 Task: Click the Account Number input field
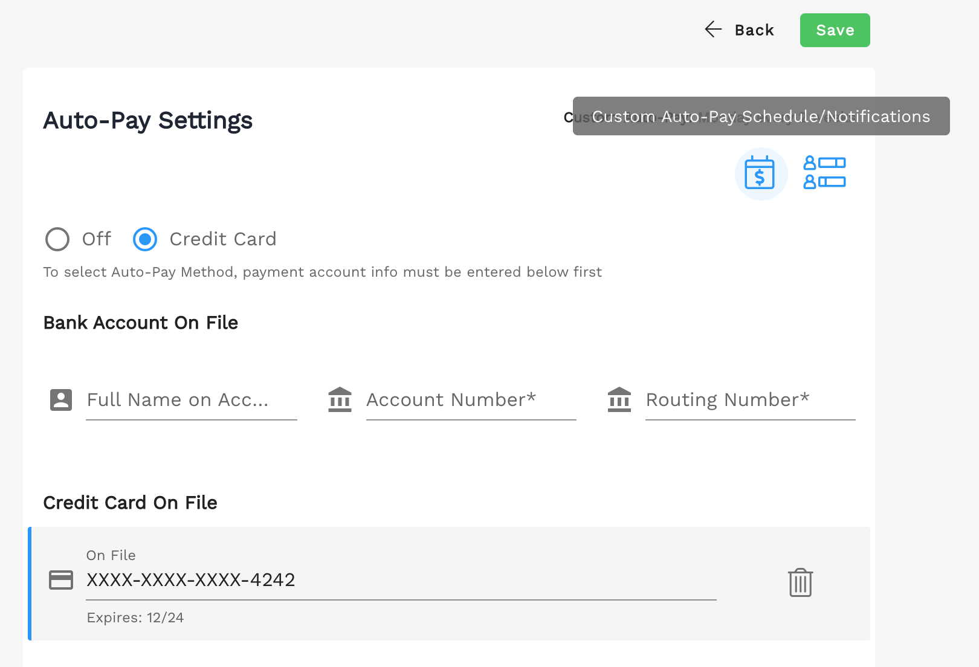[x=471, y=400]
